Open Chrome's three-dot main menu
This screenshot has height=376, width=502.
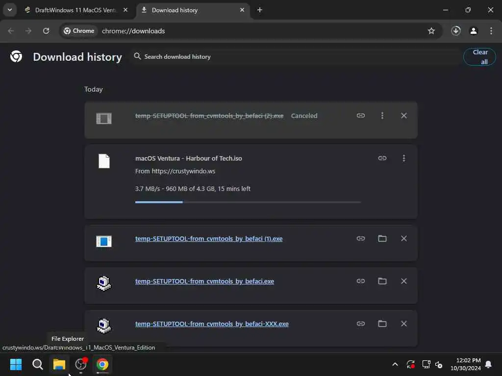click(491, 31)
